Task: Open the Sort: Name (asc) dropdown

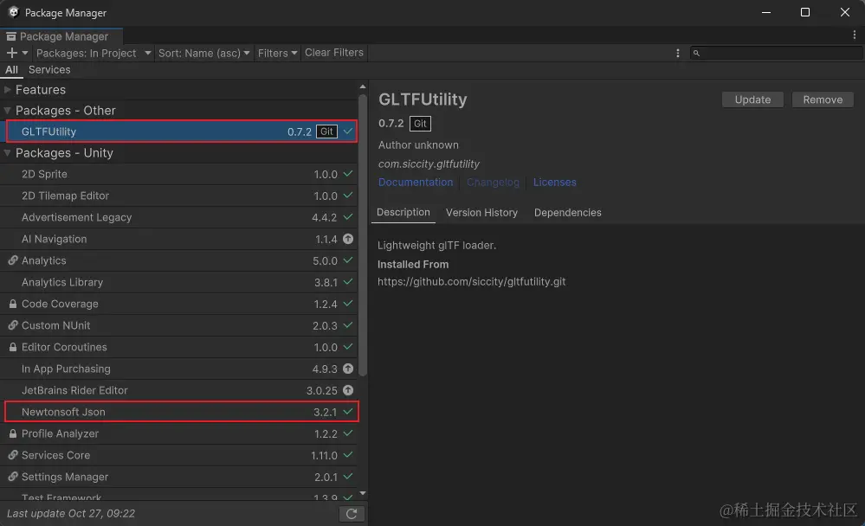Action: point(203,53)
